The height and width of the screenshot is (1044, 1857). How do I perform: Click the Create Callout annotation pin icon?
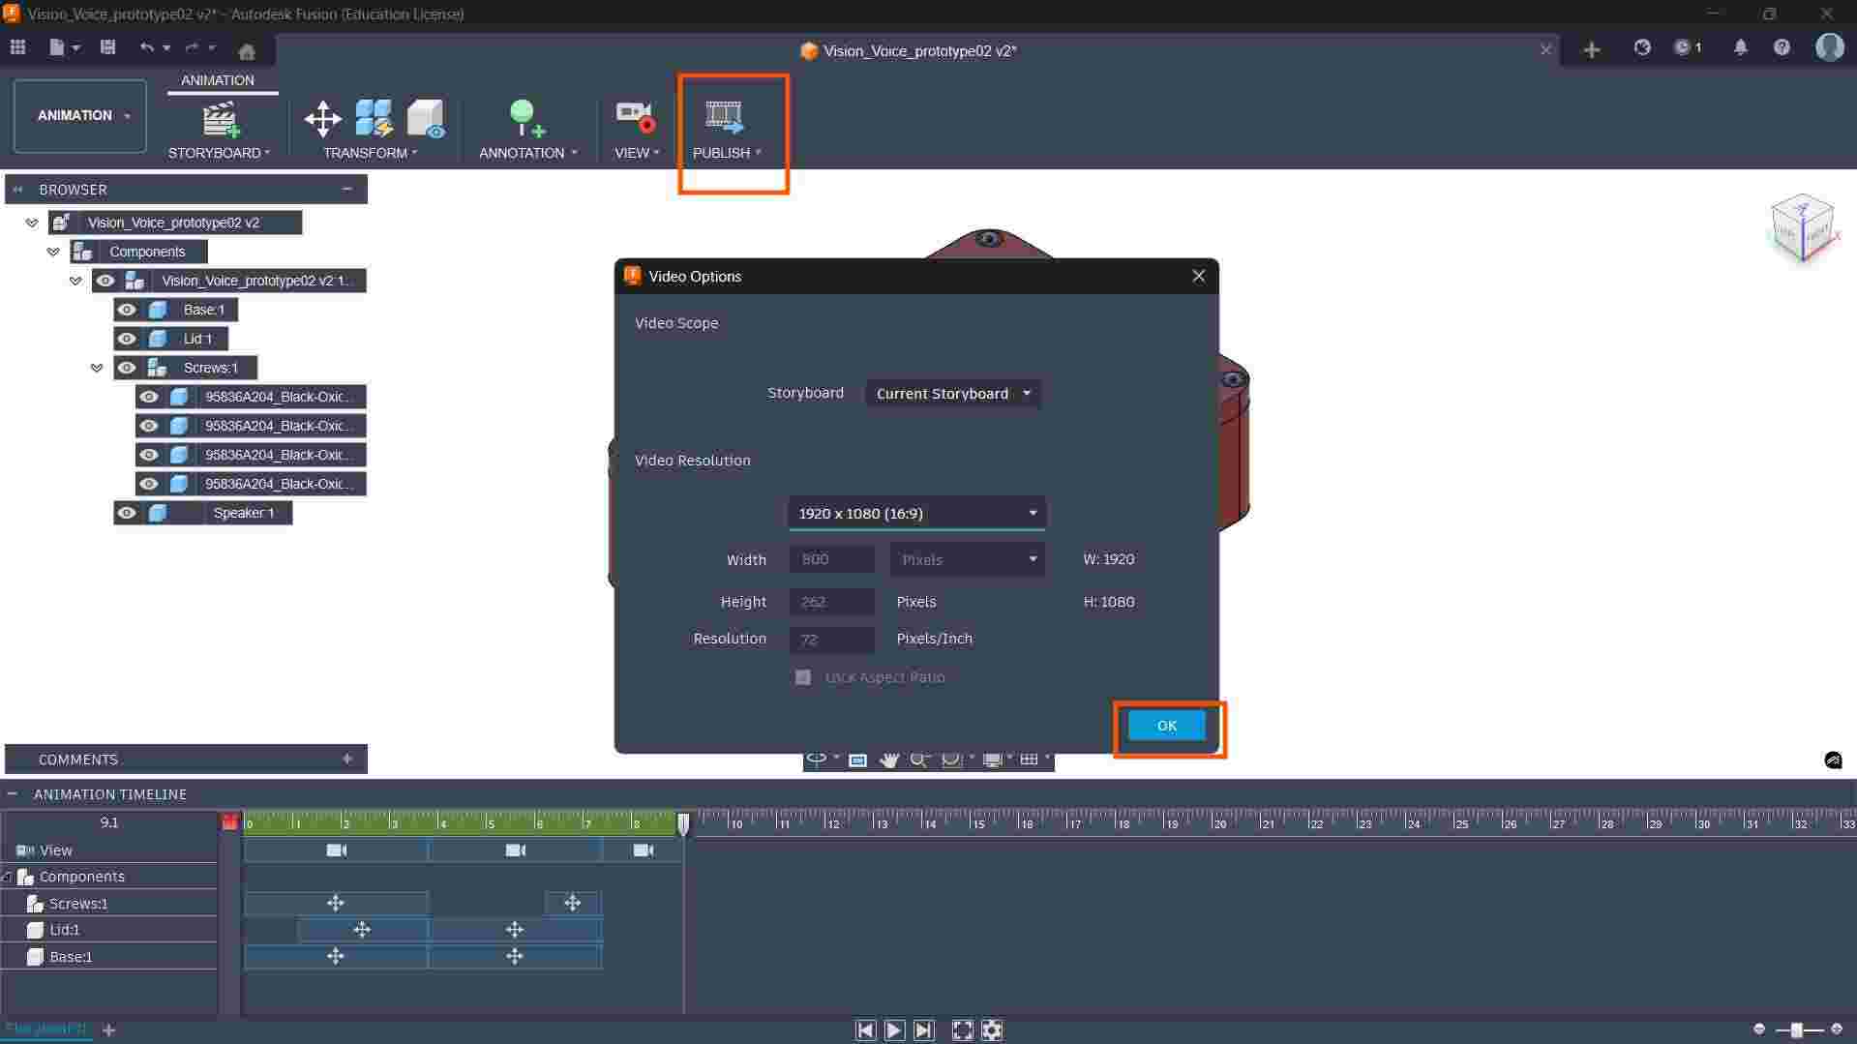[527, 118]
